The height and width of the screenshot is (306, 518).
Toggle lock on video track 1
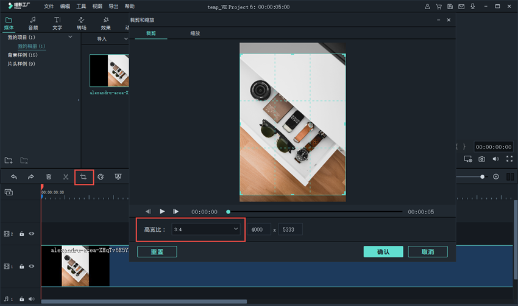(21, 266)
